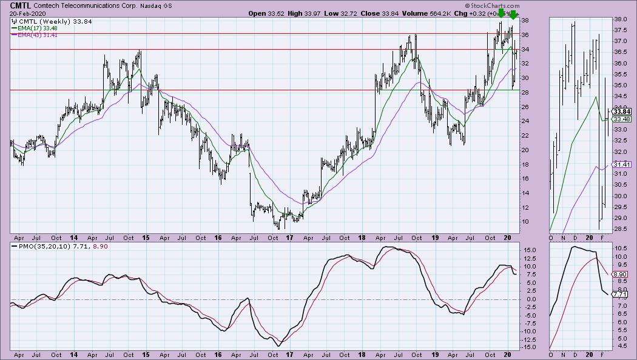Click the boxed 33.48 EMA tag in zoom panel
The height and width of the screenshot is (360, 637).
[x=622, y=119]
